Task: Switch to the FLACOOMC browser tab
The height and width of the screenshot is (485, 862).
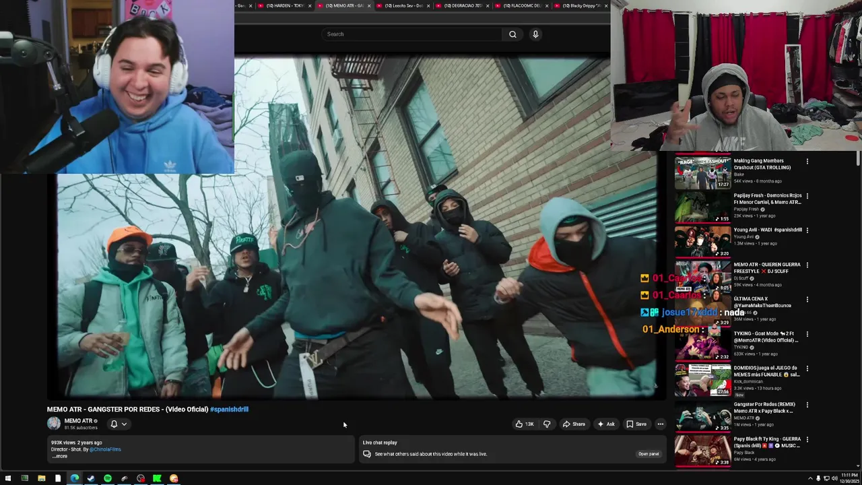Action: point(523,6)
